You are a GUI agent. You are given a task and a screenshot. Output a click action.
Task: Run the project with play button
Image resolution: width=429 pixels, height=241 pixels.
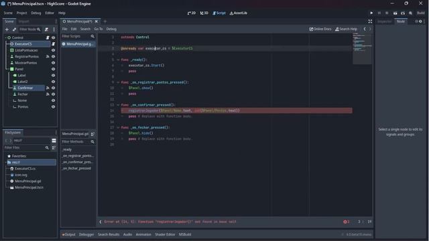tap(371, 13)
